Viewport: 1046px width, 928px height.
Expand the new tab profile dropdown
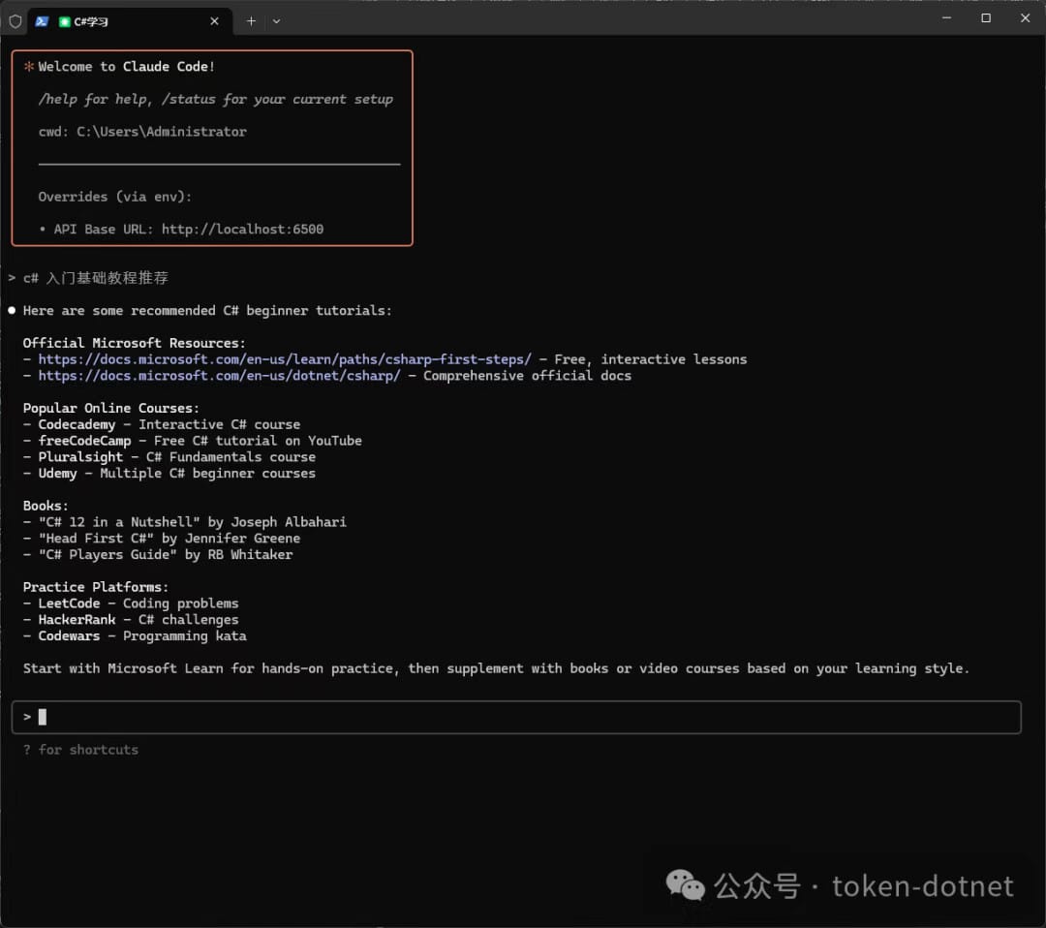coord(276,21)
